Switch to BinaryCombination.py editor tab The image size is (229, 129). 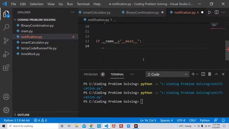click(142, 13)
